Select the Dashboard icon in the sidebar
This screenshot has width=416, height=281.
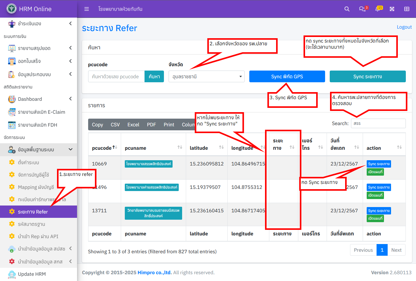pos(12,99)
